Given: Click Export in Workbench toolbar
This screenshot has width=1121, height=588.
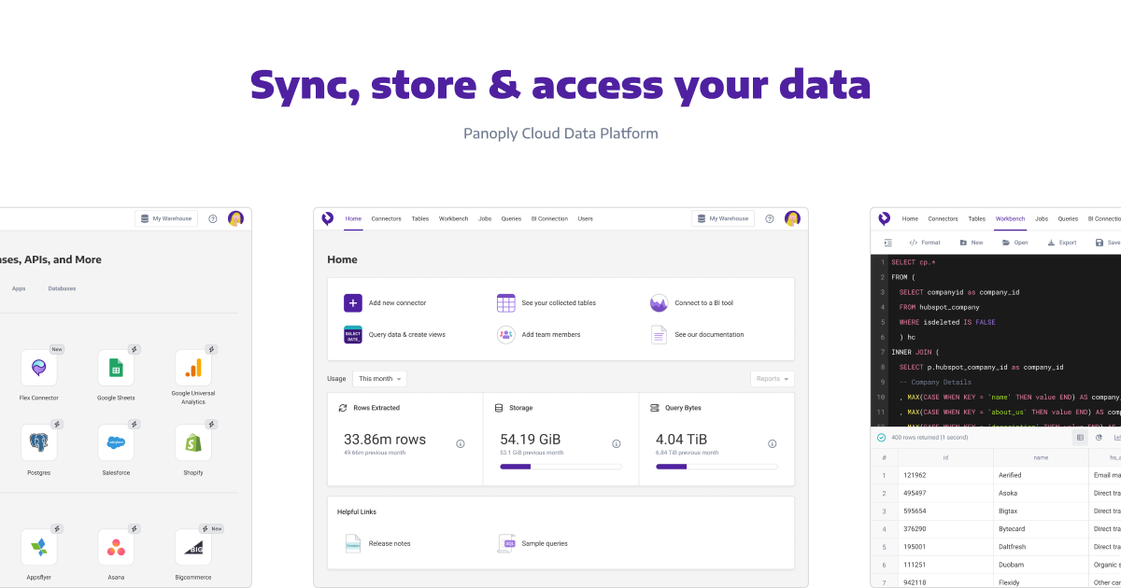Looking at the screenshot, I should (1061, 243).
